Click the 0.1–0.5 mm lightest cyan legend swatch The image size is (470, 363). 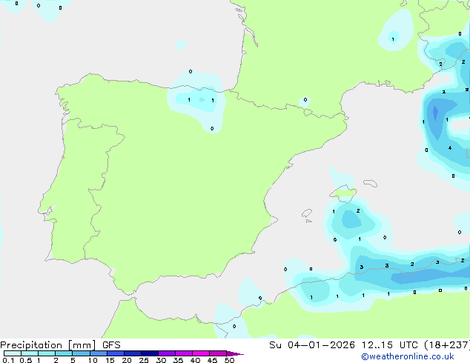point(13,353)
